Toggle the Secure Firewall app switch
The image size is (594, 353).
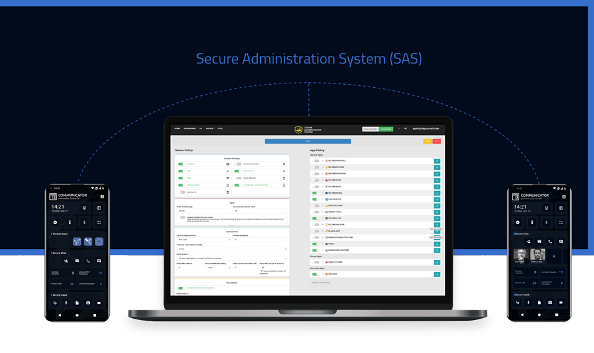coord(316,161)
